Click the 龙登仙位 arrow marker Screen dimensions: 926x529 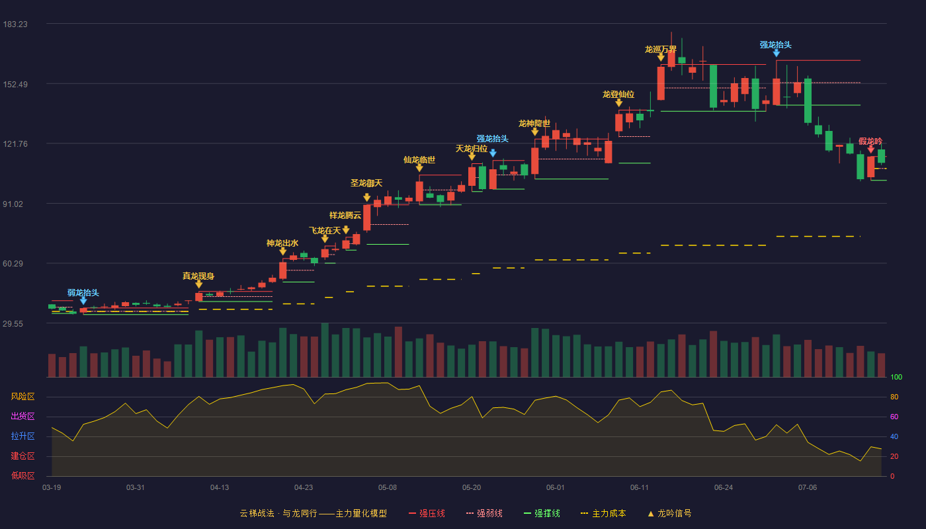(618, 103)
